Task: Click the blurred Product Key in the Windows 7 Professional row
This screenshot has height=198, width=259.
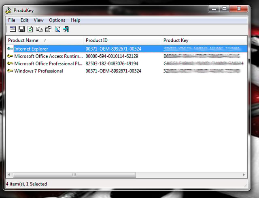Action: click(x=202, y=71)
